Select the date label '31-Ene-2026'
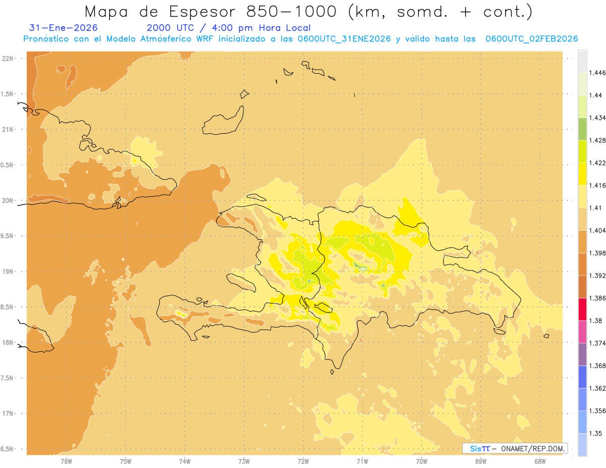 [x=64, y=28]
